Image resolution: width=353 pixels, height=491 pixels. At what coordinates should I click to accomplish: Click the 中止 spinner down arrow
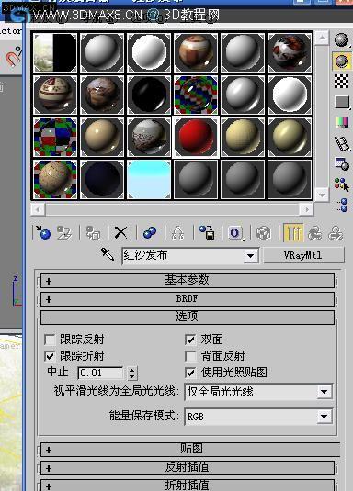[132, 376]
